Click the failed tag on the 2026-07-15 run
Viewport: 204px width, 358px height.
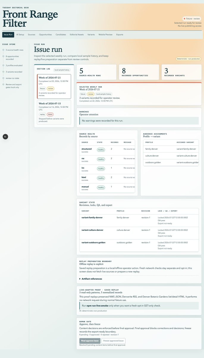pos(50,114)
